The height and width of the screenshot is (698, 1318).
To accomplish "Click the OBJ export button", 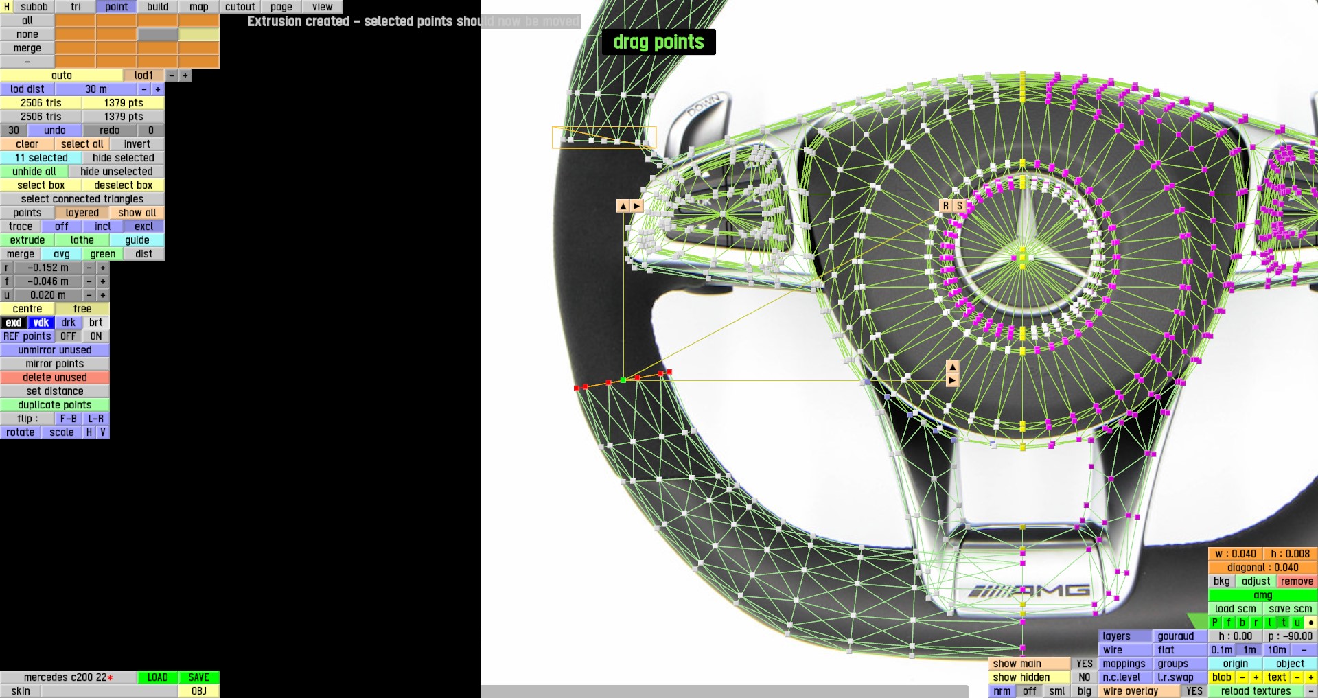I will pos(199,691).
